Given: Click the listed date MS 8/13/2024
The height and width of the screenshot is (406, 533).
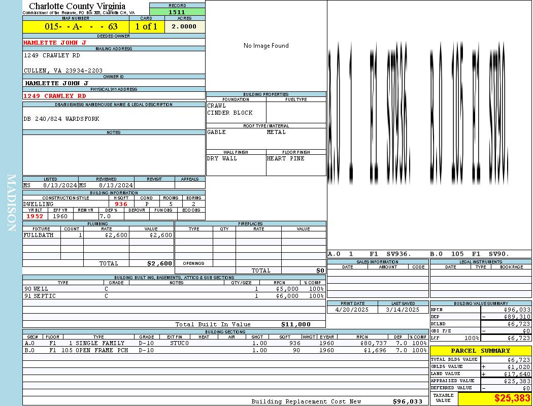Looking at the screenshot, I should pyautogui.click(x=50, y=185).
